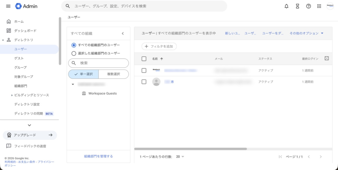Go to the next page
Screen dimensions: 338x170
(x=321, y=157)
